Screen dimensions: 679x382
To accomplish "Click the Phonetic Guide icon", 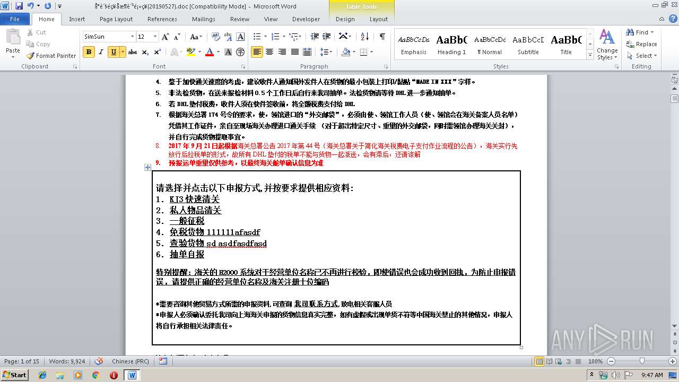I will click(x=228, y=37).
